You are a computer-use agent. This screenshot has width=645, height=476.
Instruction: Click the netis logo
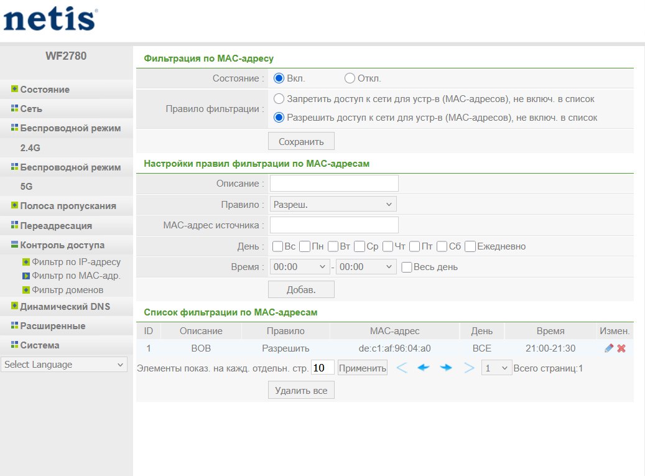[x=50, y=19]
